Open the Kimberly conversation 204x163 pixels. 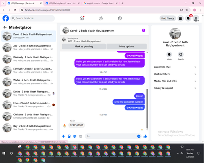[x=29, y=59]
